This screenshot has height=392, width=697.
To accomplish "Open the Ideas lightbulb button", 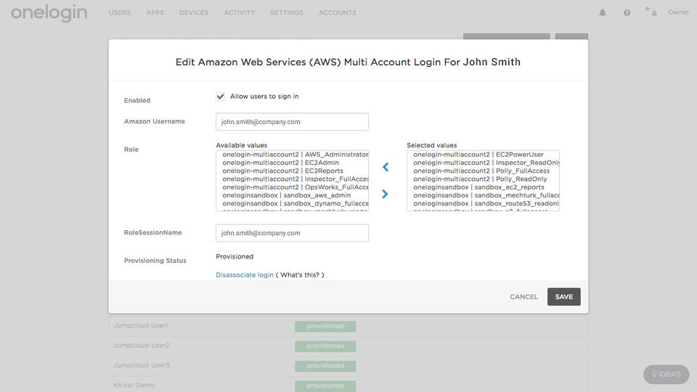I will 665,375.
